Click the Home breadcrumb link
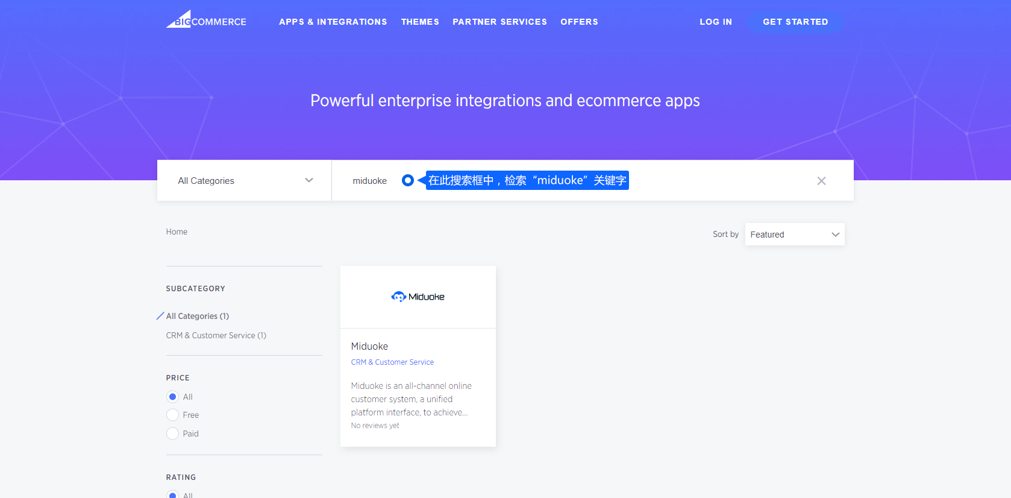This screenshot has width=1011, height=498. click(x=177, y=232)
